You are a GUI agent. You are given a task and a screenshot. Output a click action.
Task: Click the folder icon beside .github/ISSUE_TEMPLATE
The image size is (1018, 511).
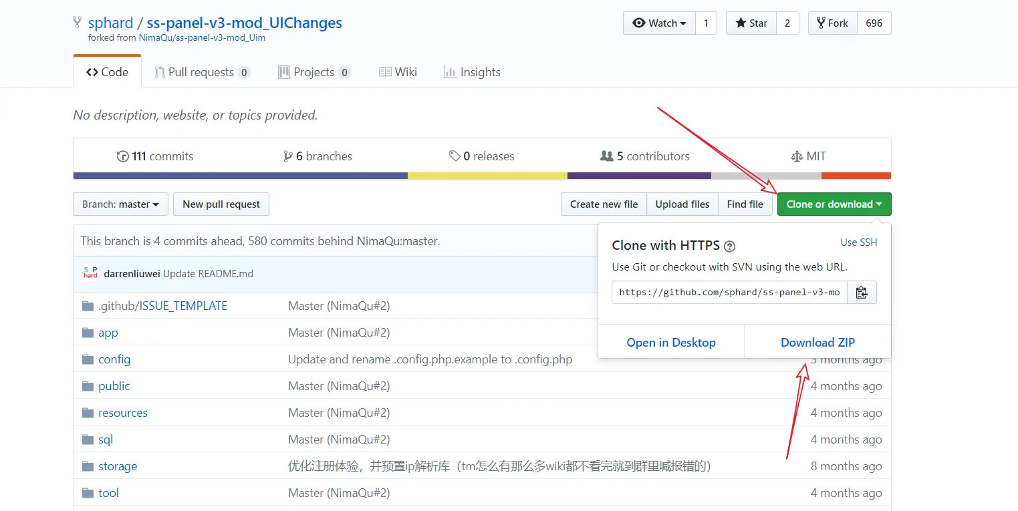point(88,306)
